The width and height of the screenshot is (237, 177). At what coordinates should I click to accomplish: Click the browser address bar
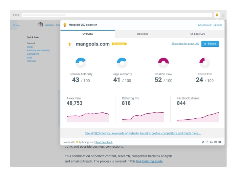tap(117, 15)
